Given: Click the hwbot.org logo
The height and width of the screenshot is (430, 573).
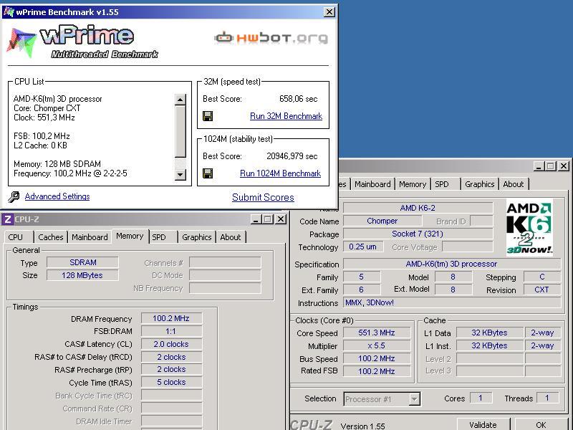Looking at the screenshot, I should 271,38.
